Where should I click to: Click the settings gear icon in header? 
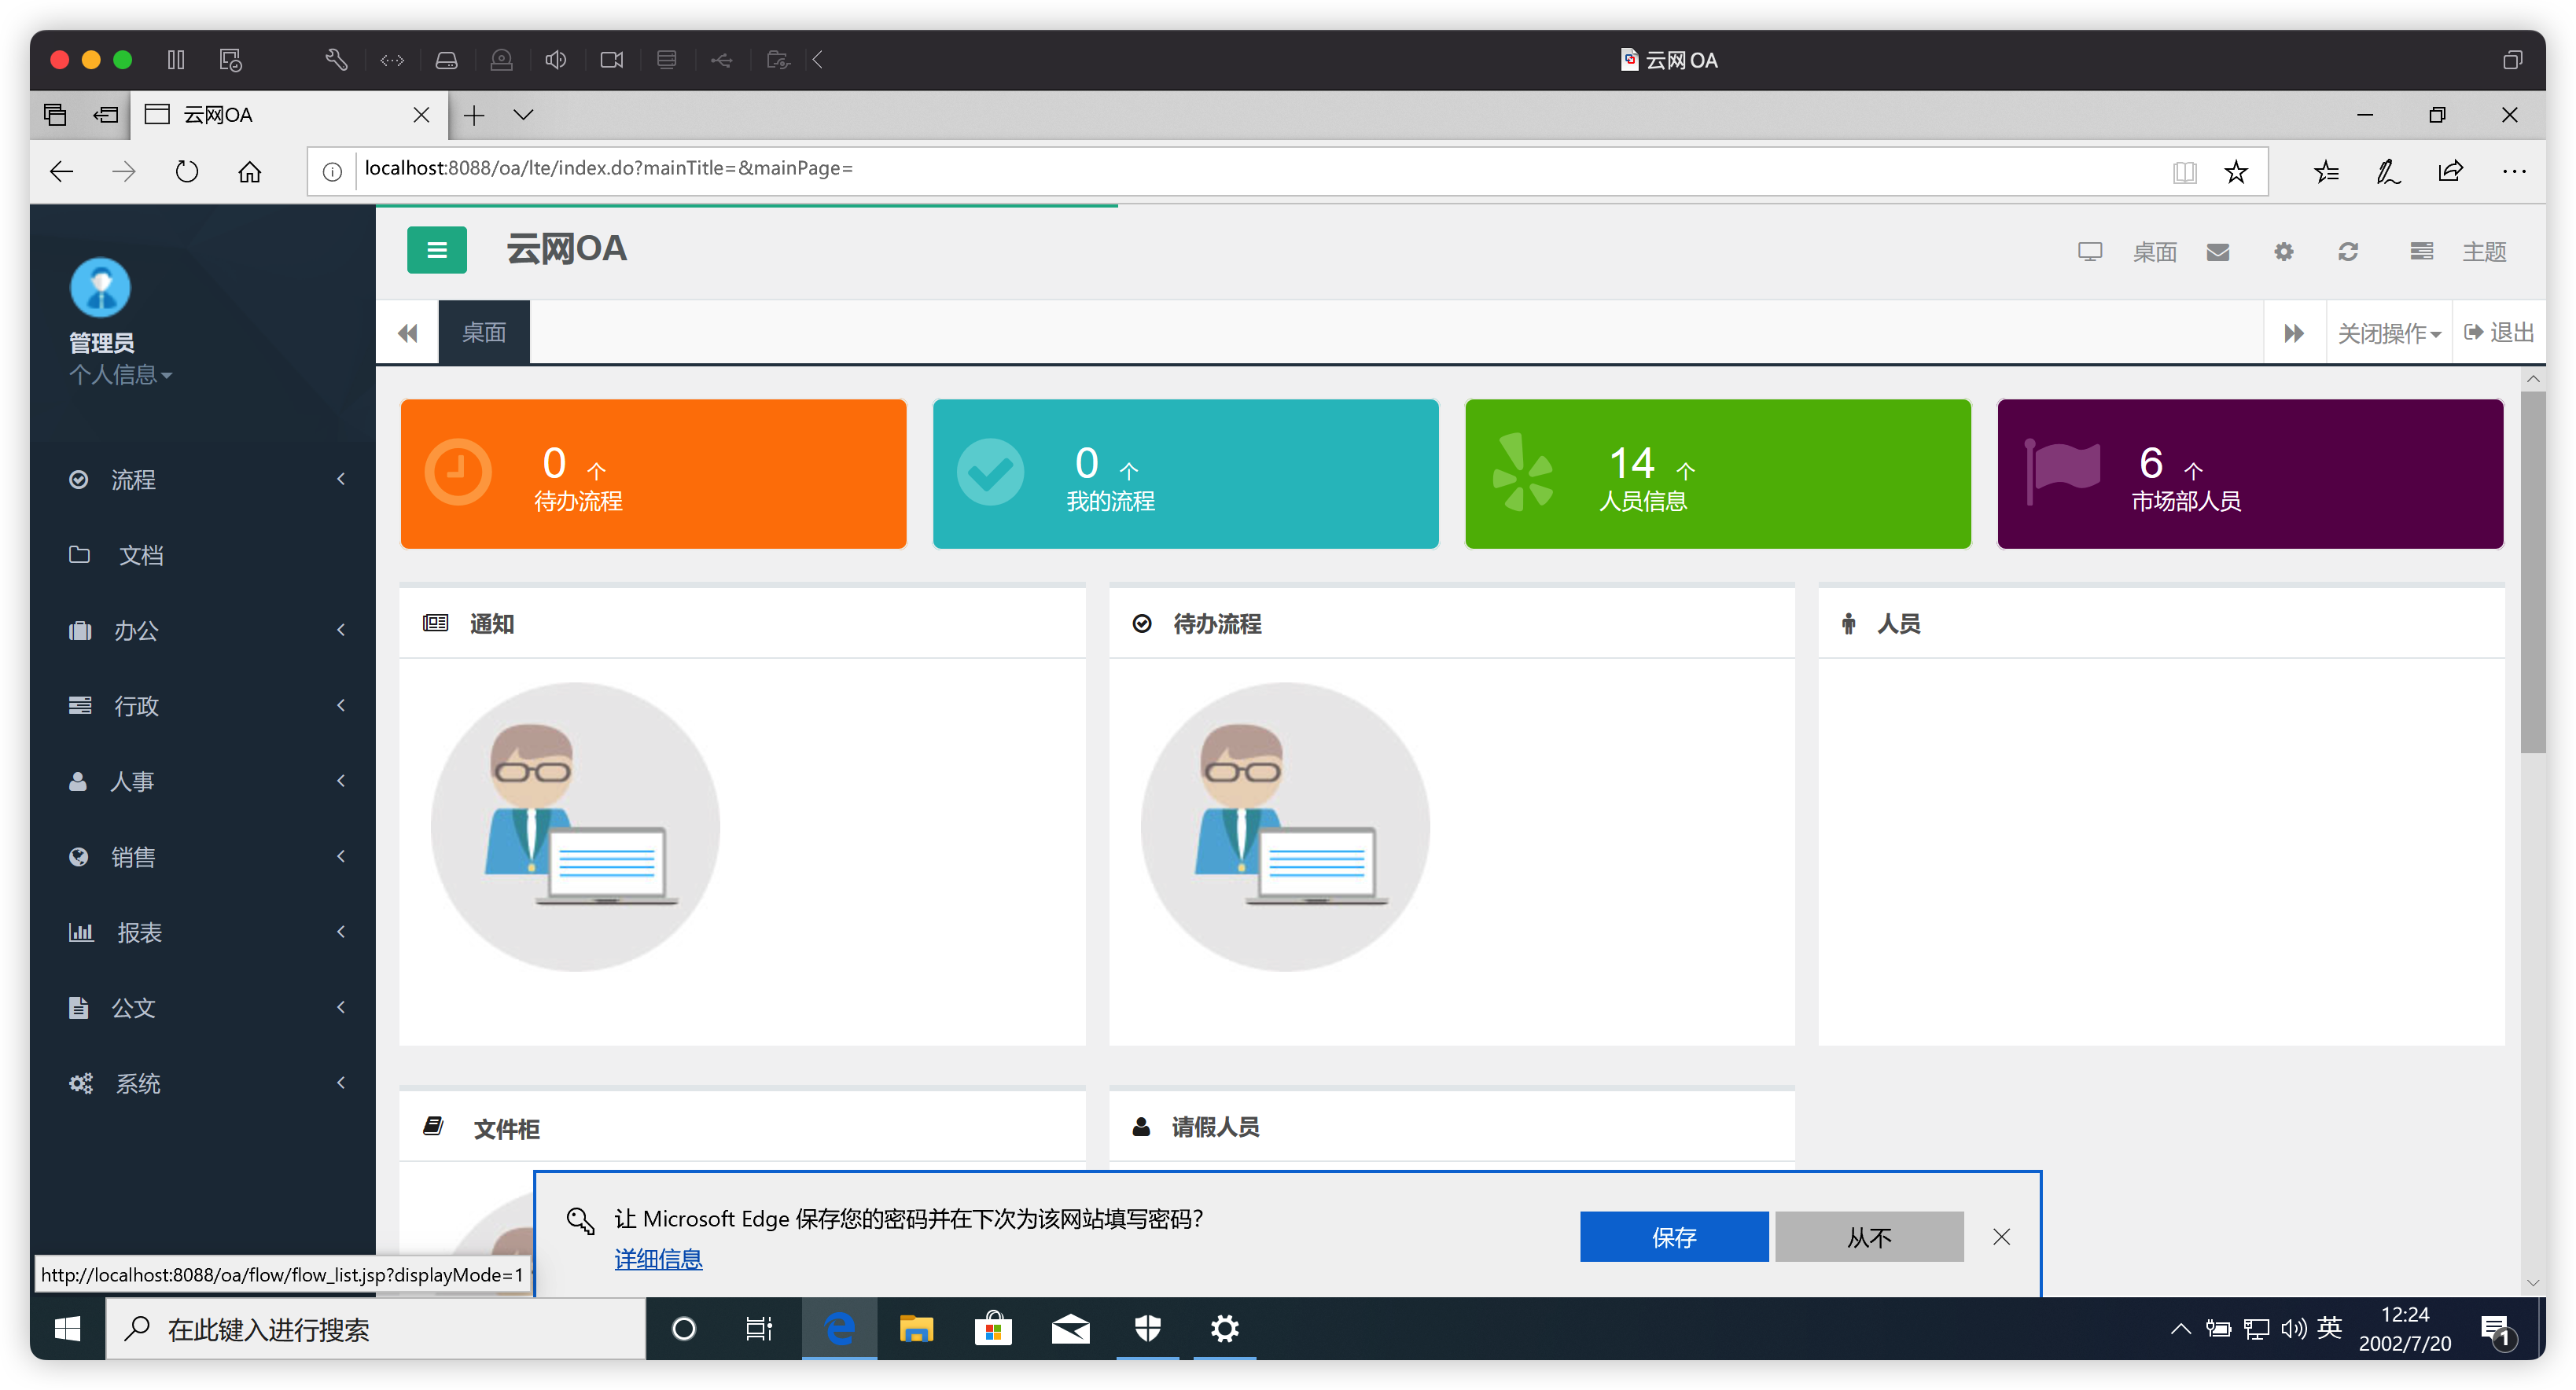pos(2283,252)
